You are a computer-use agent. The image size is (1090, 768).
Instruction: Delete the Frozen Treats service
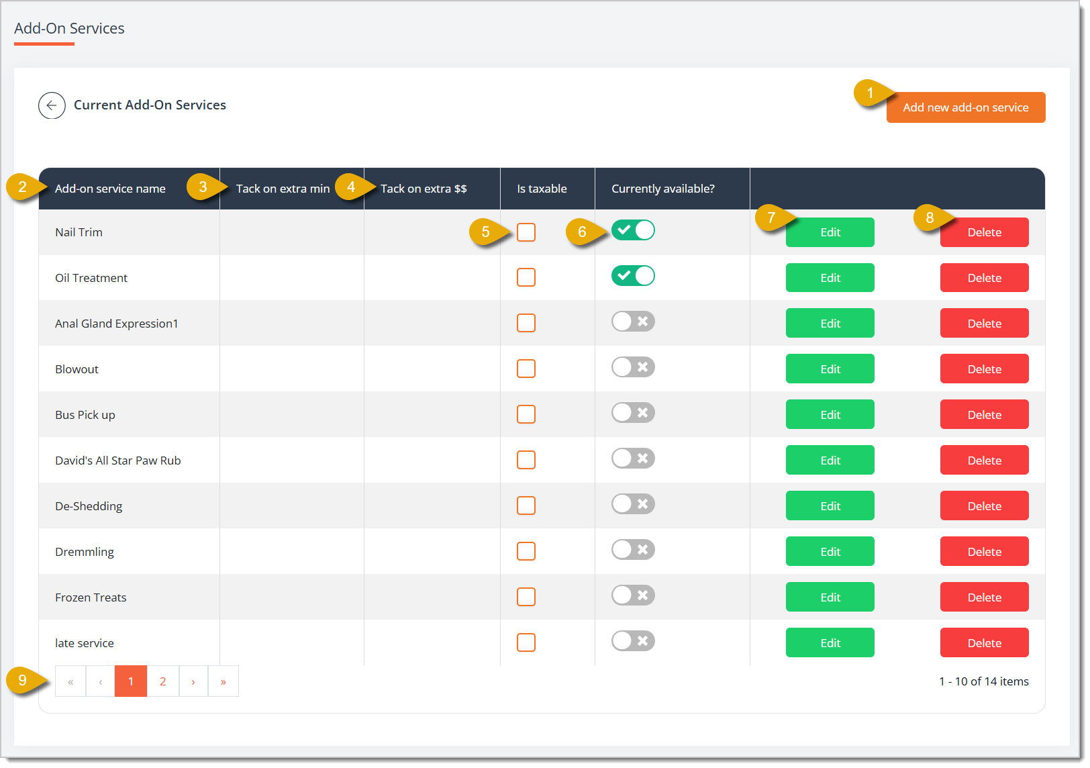985,597
